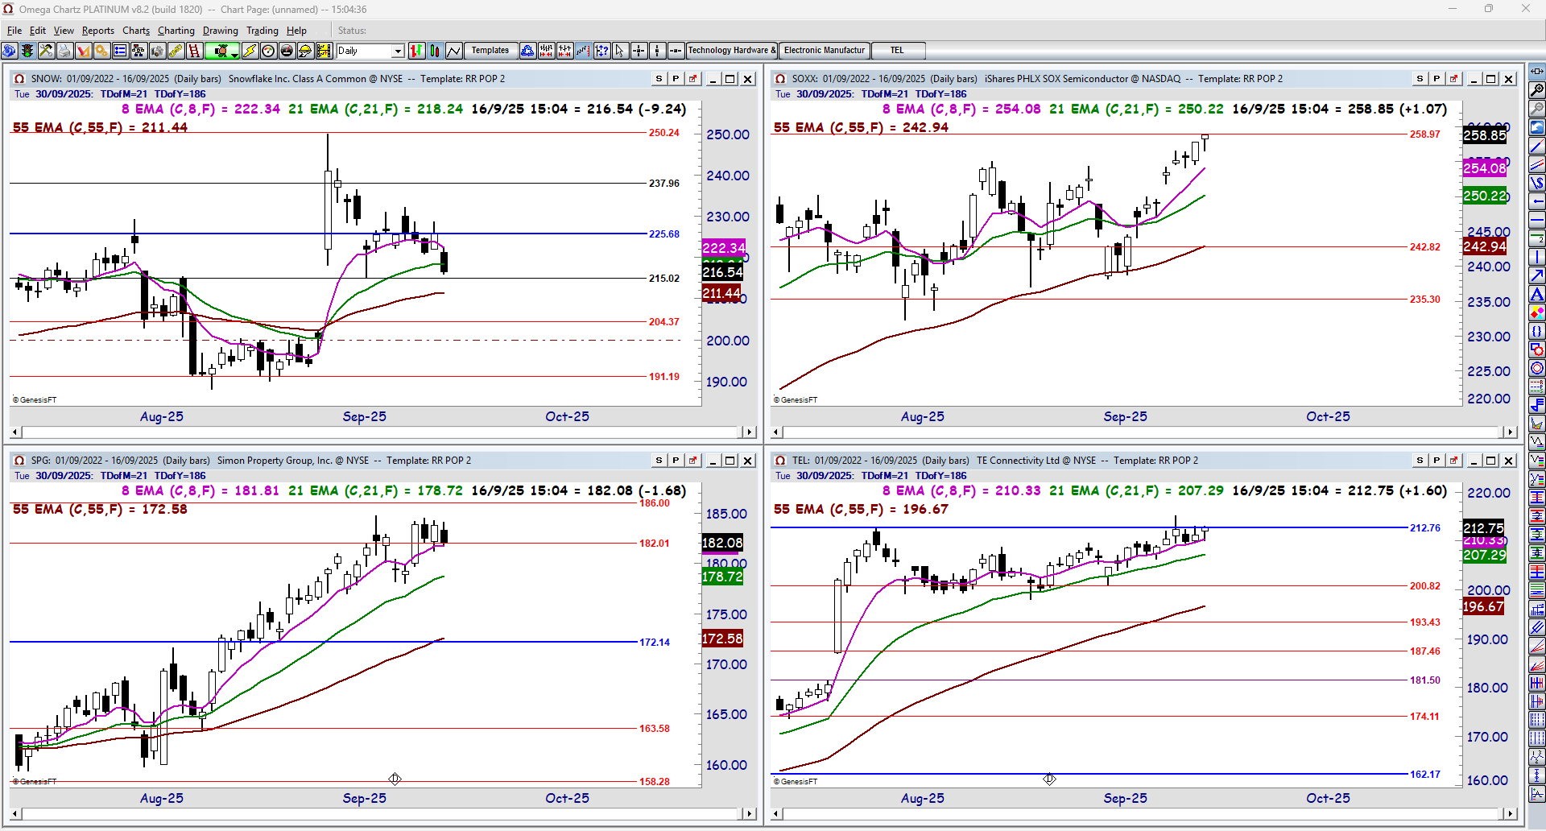Select the arrow drawing tool in sidebar
Viewport: 1546px width, 831px height.
click(1537, 275)
